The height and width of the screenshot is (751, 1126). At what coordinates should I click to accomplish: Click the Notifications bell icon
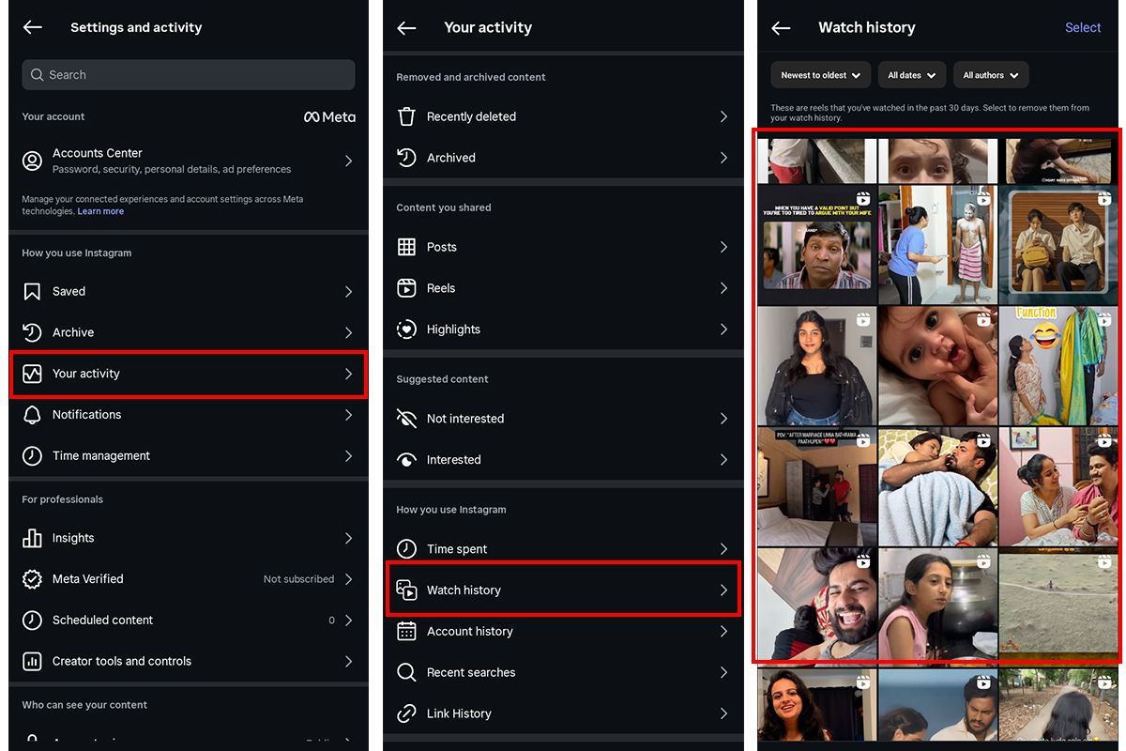32,415
